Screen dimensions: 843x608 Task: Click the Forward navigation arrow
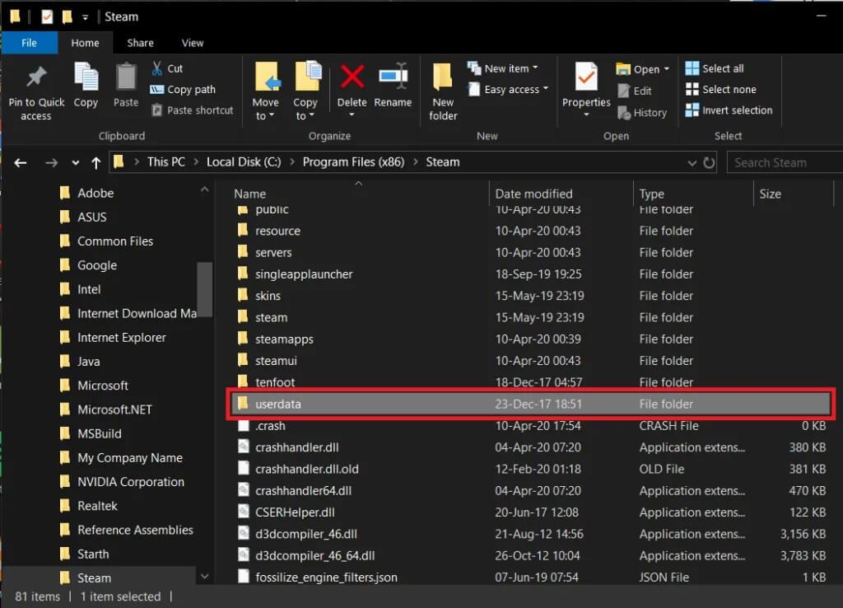pyautogui.click(x=51, y=162)
